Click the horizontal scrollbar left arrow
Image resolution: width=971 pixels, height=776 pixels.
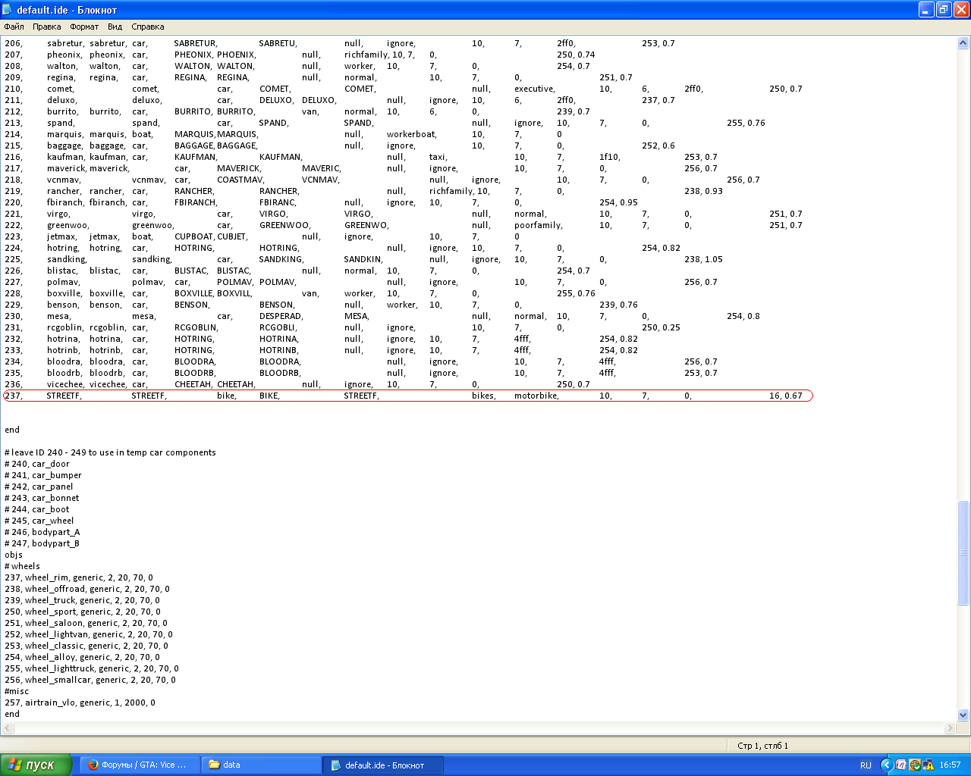[x=8, y=727]
